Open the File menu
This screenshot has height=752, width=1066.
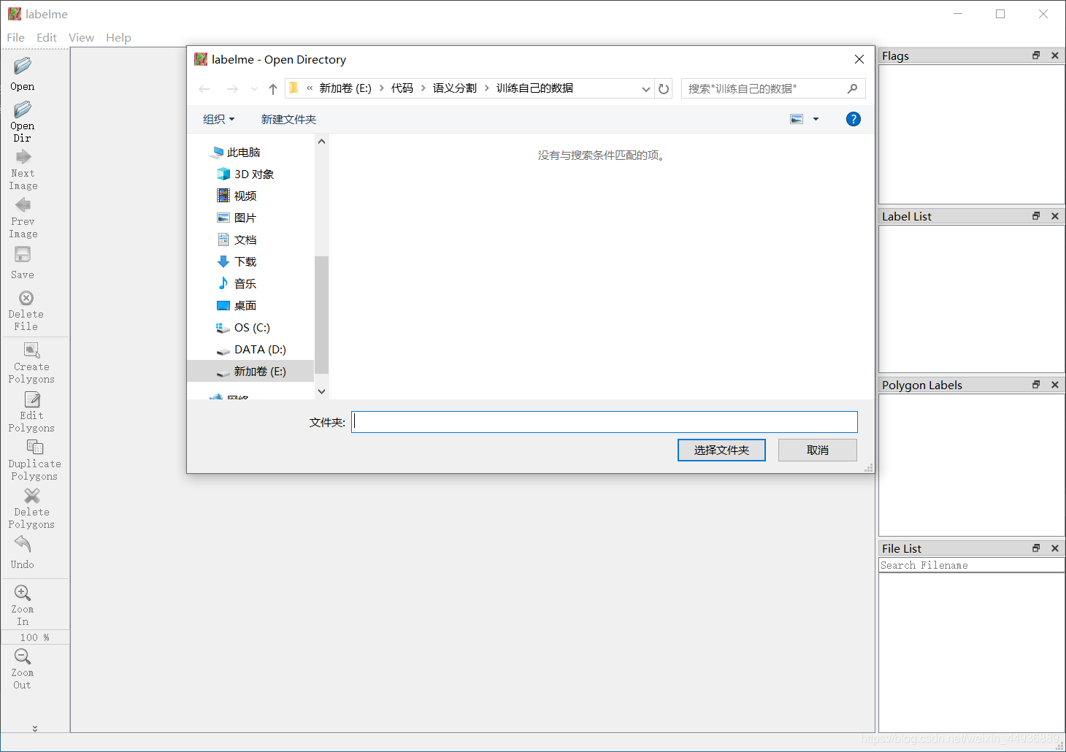pyautogui.click(x=15, y=38)
